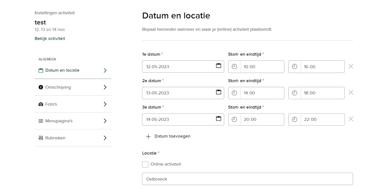This screenshot has width=370, height=189.
Task: Delete the 3e datum row
Action: pyautogui.click(x=351, y=119)
